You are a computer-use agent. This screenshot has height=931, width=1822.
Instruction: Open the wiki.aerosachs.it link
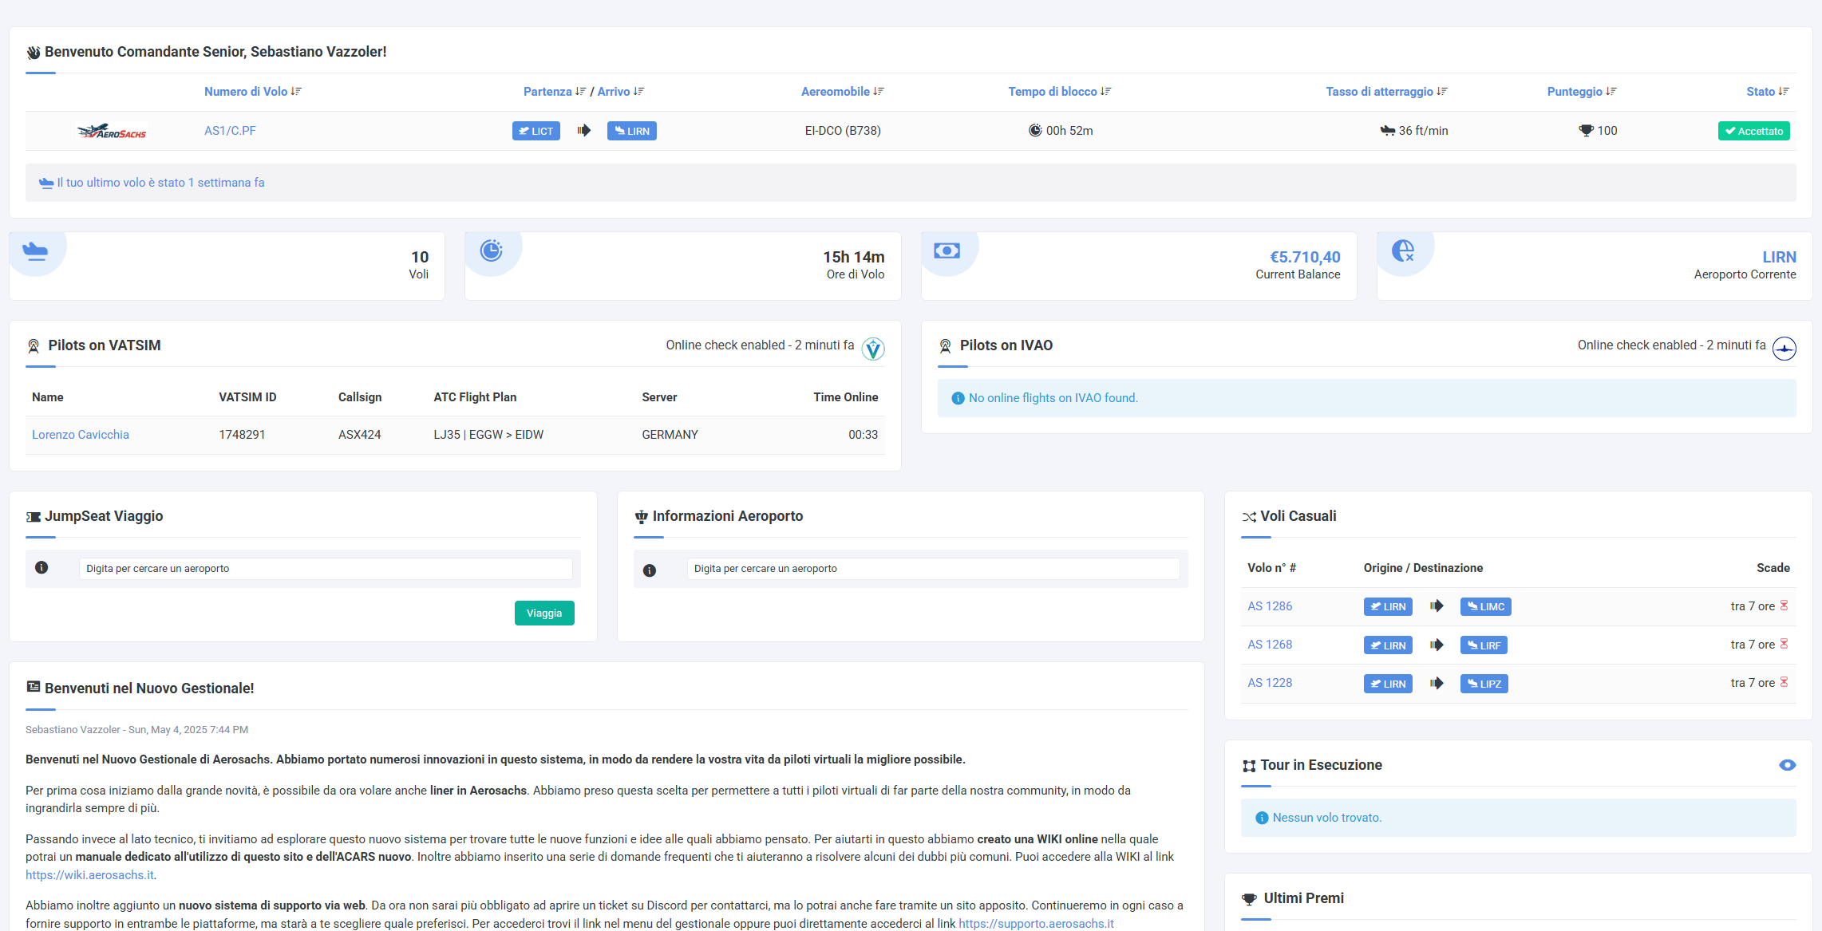(89, 875)
